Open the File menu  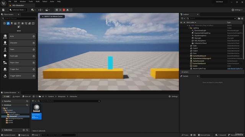click(10, 2)
